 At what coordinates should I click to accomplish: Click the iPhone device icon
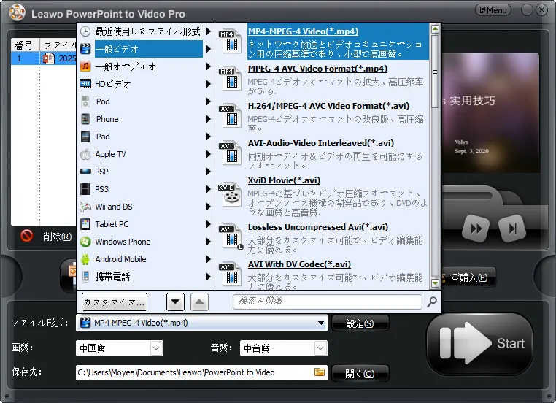(85, 119)
